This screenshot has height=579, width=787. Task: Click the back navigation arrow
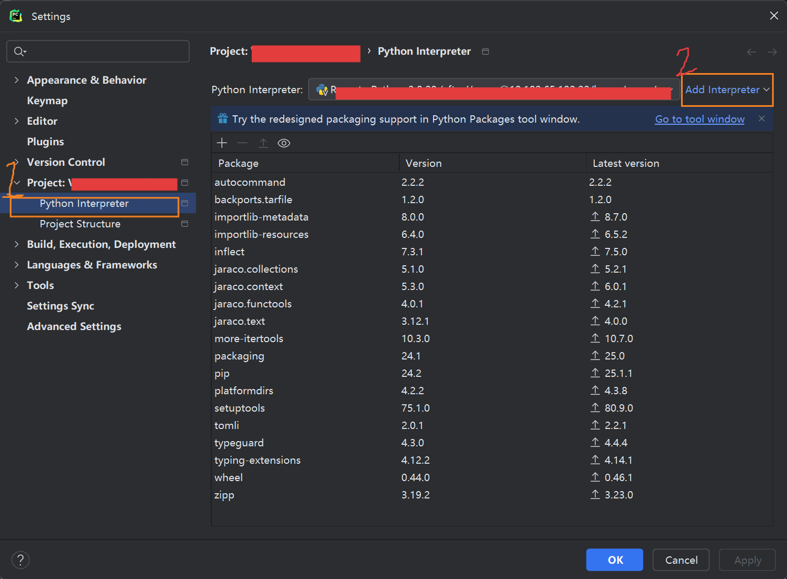[x=752, y=52]
